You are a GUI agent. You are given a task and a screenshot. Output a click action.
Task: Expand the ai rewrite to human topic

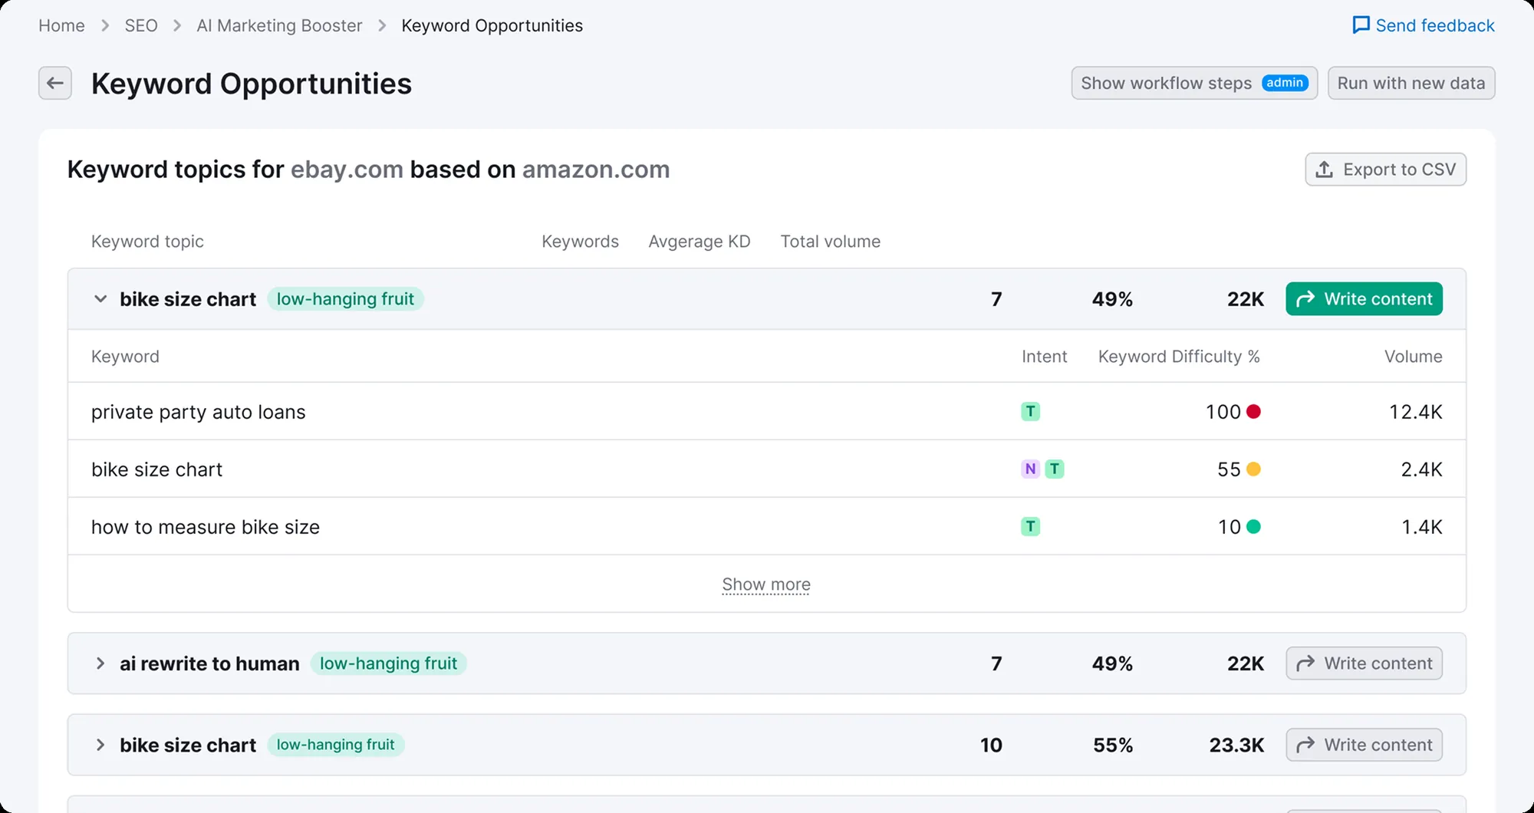click(x=100, y=663)
